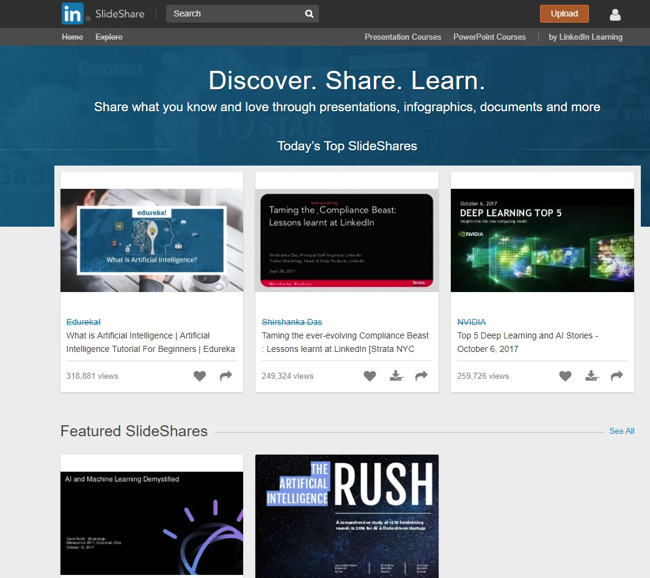
Task: Click See All featured slideshares
Action: (x=622, y=431)
